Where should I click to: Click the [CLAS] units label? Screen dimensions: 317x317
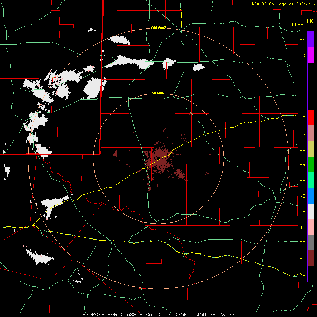click(298, 24)
